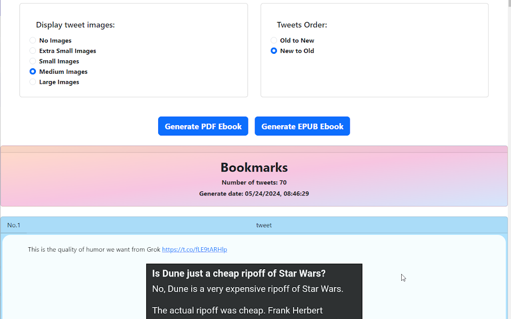Image resolution: width=511 pixels, height=319 pixels.
Task: Choose the Large Images radio button
Action: [x=32, y=82]
